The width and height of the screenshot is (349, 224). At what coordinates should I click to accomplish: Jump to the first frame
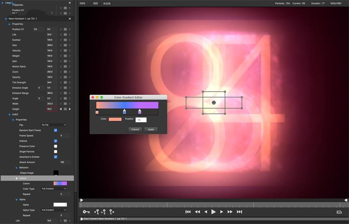188,212
